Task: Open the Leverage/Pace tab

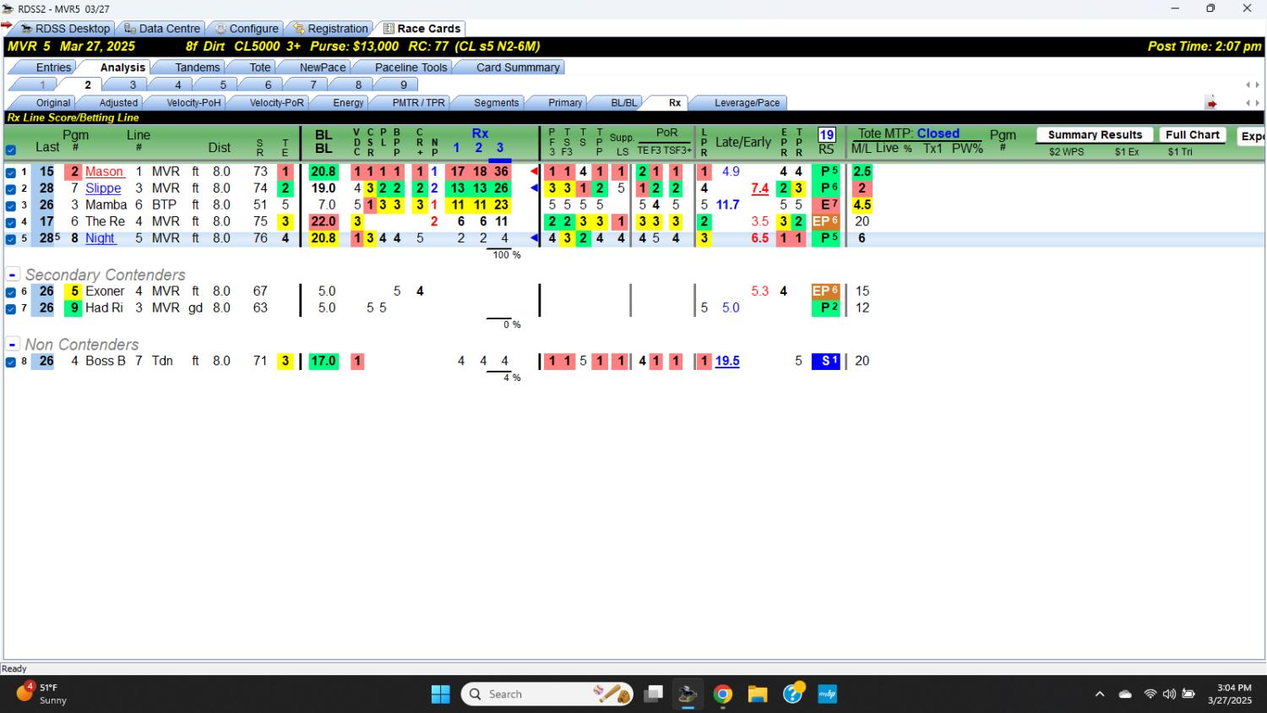Action: [747, 103]
